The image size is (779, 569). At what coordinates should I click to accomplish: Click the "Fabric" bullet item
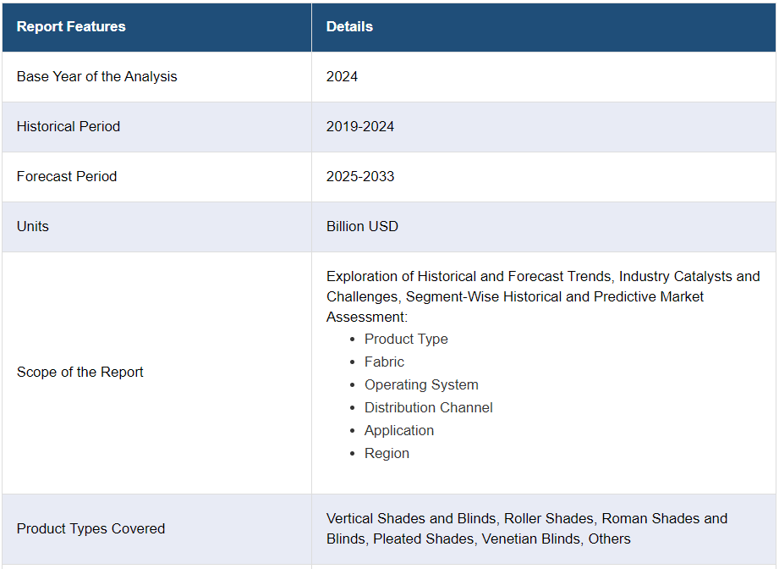coord(384,362)
